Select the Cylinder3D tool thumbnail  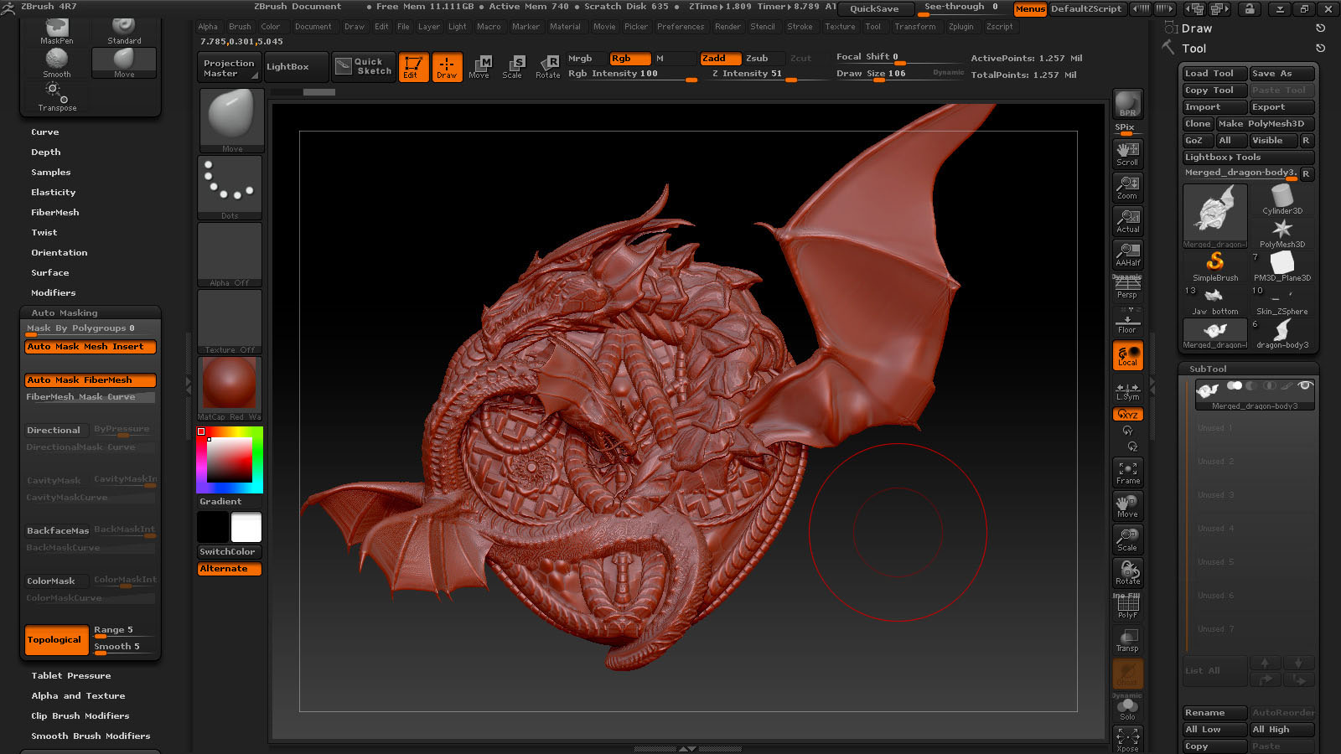pos(1281,199)
